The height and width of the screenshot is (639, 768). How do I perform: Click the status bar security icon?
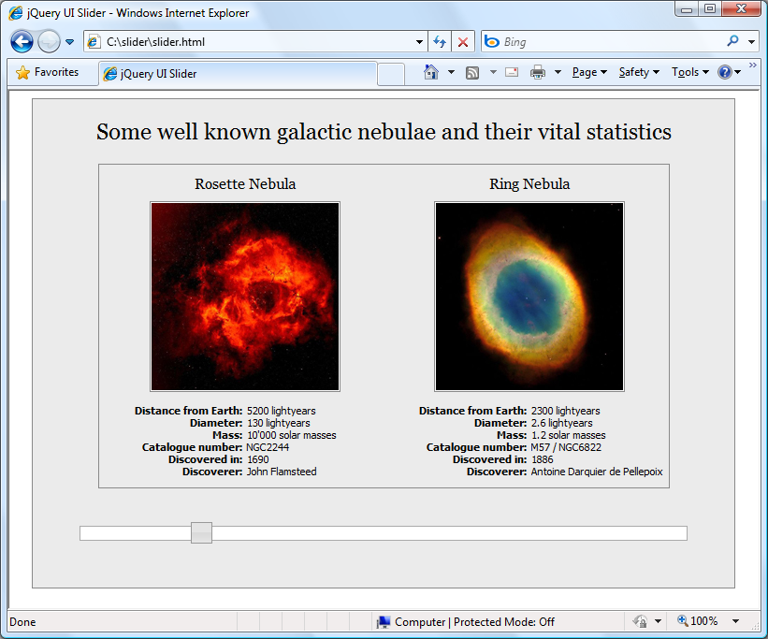tap(640, 621)
